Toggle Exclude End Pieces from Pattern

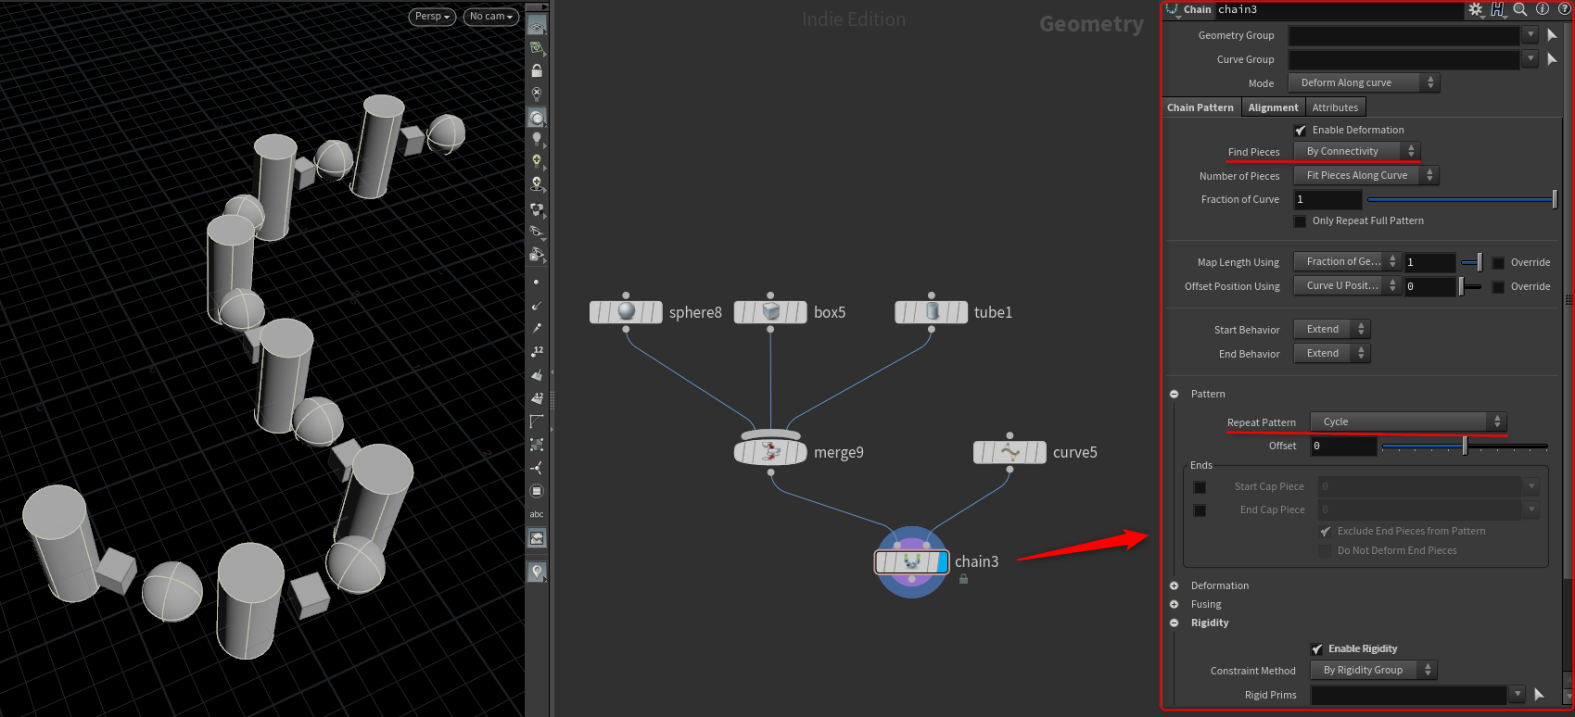[x=1326, y=532]
